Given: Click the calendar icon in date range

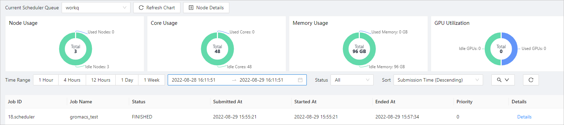Looking at the screenshot, I should click(x=300, y=80).
